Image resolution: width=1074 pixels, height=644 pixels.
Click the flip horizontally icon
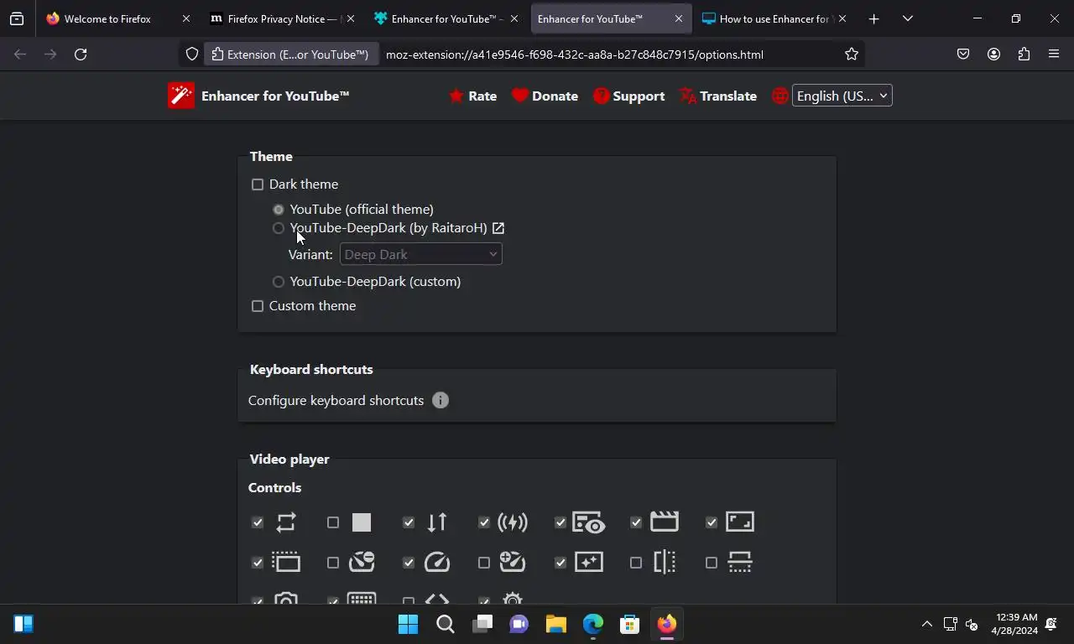pos(664,562)
